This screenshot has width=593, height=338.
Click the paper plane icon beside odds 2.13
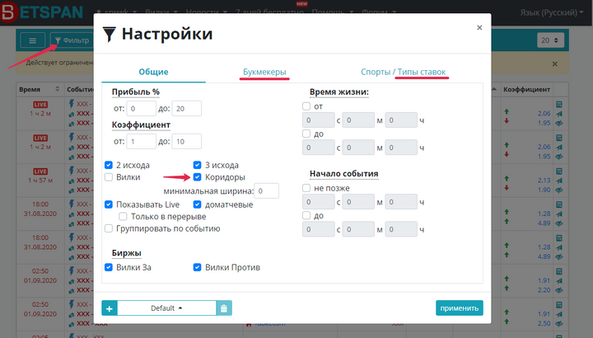(x=559, y=181)
